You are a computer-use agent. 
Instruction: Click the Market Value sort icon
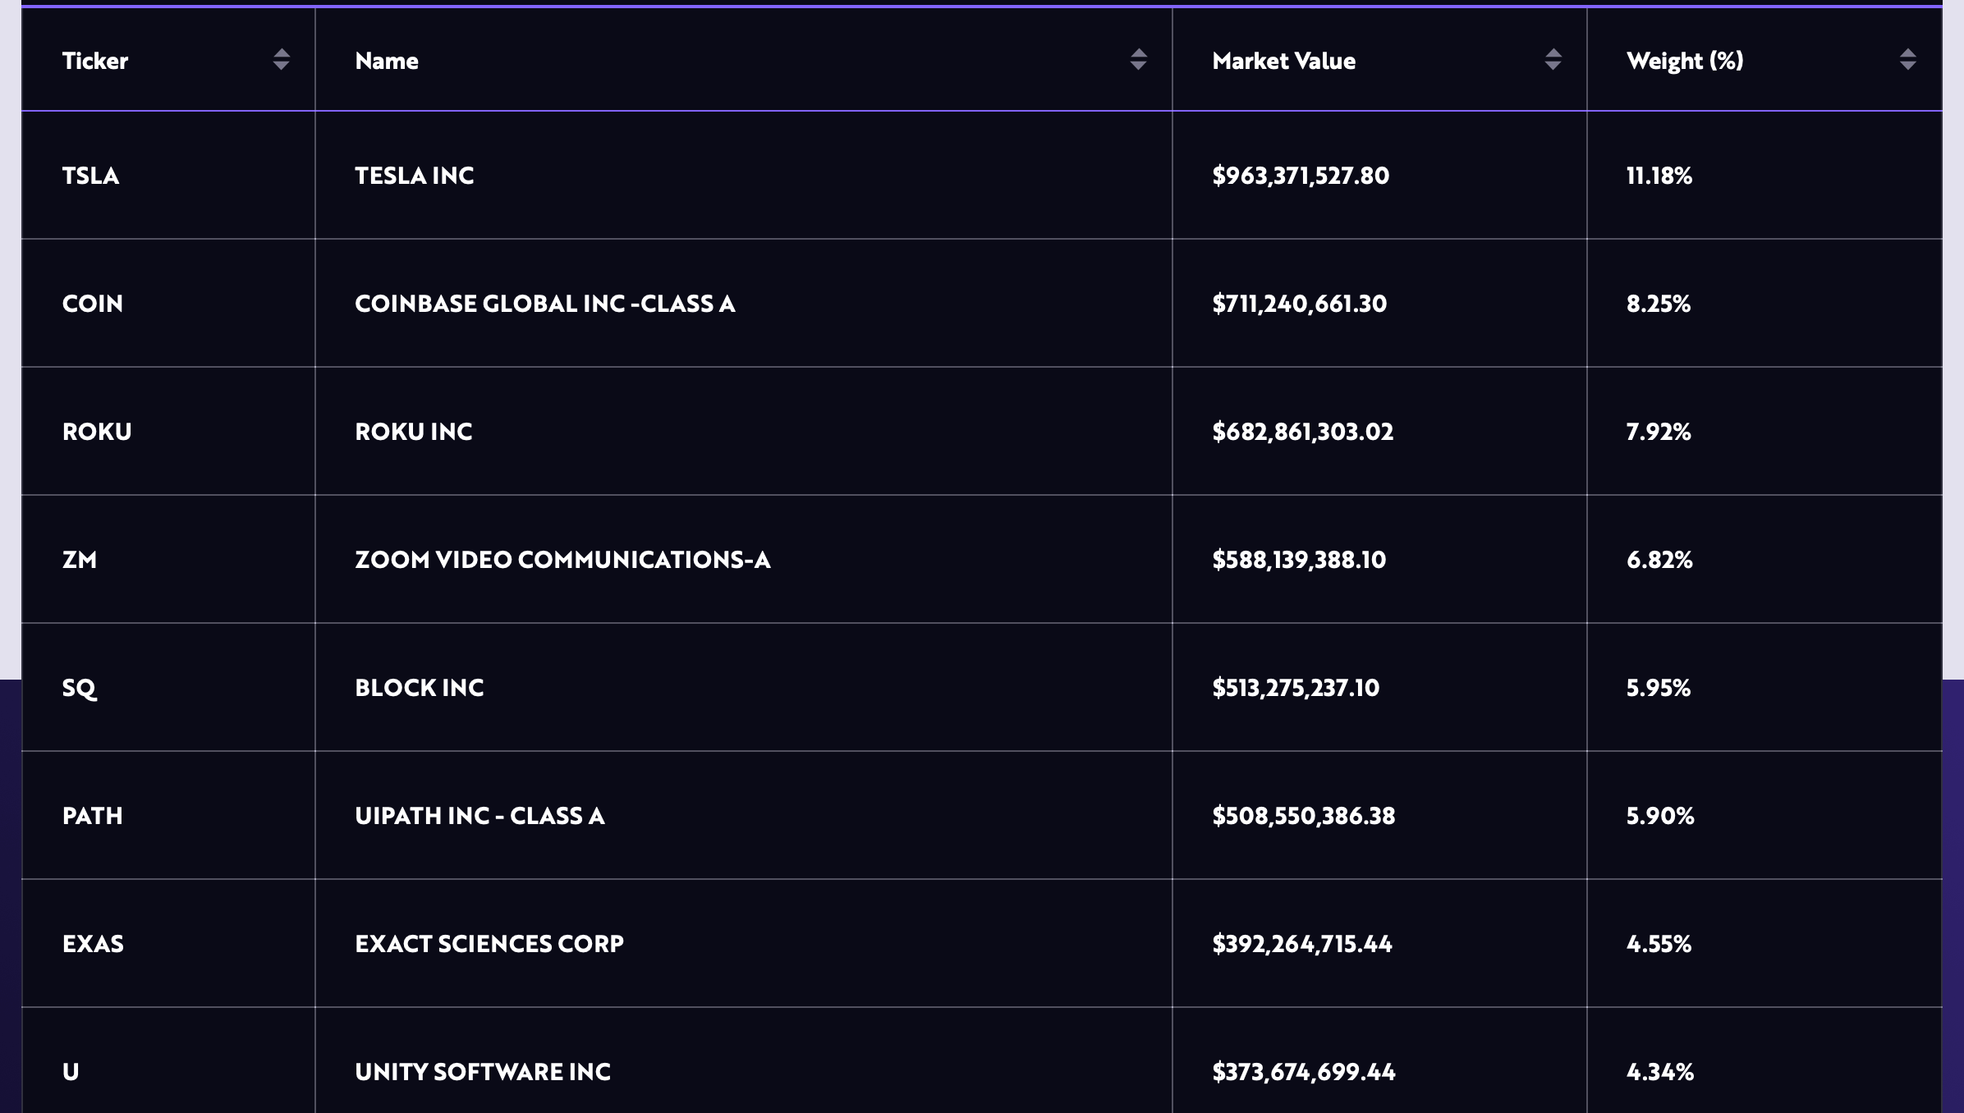tap(1554, 59)
